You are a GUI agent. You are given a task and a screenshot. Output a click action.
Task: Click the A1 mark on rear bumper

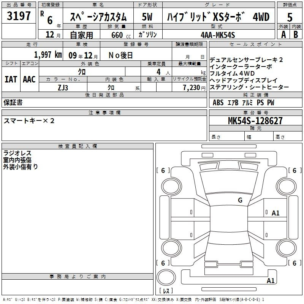click(271, 280)
